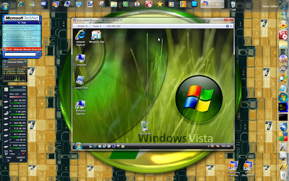
Task: Click the SUNDAY 24 date in gadget
Action: tap(21, 159)
